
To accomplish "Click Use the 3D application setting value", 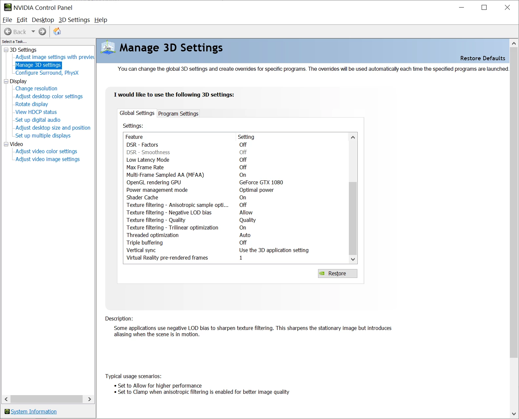I will point(274,250).
